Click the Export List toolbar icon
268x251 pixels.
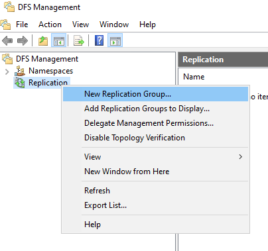point(79,40)
